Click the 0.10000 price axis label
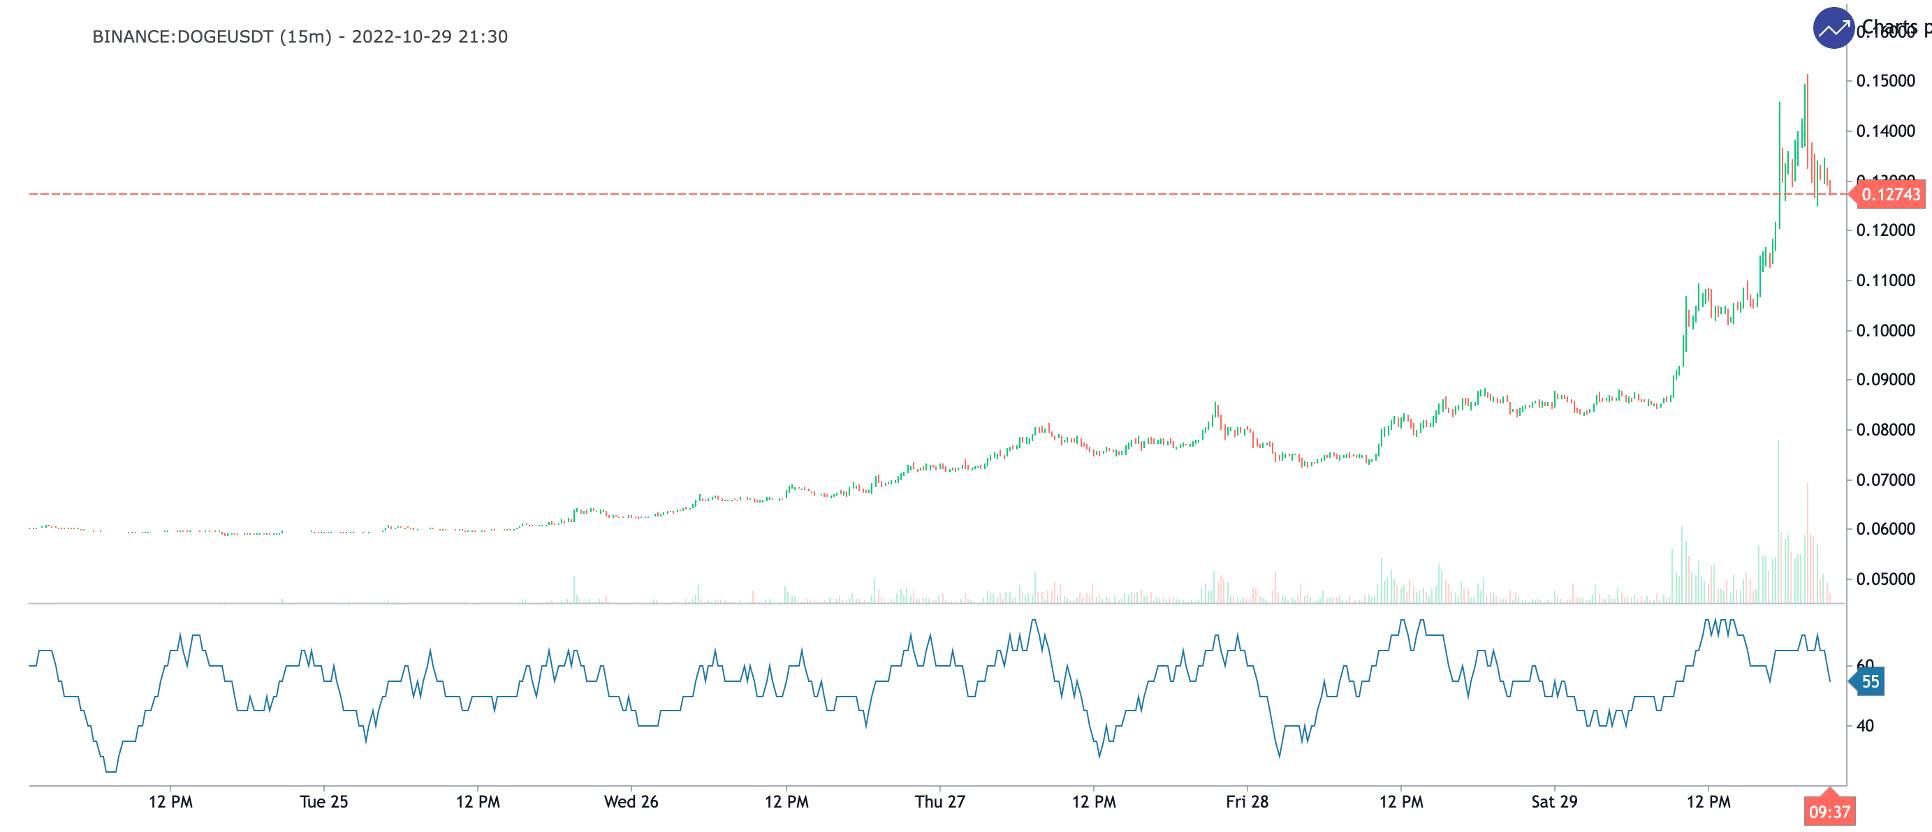The height and width of the screenshot is (832, 1932). (x=1885, y=331)
